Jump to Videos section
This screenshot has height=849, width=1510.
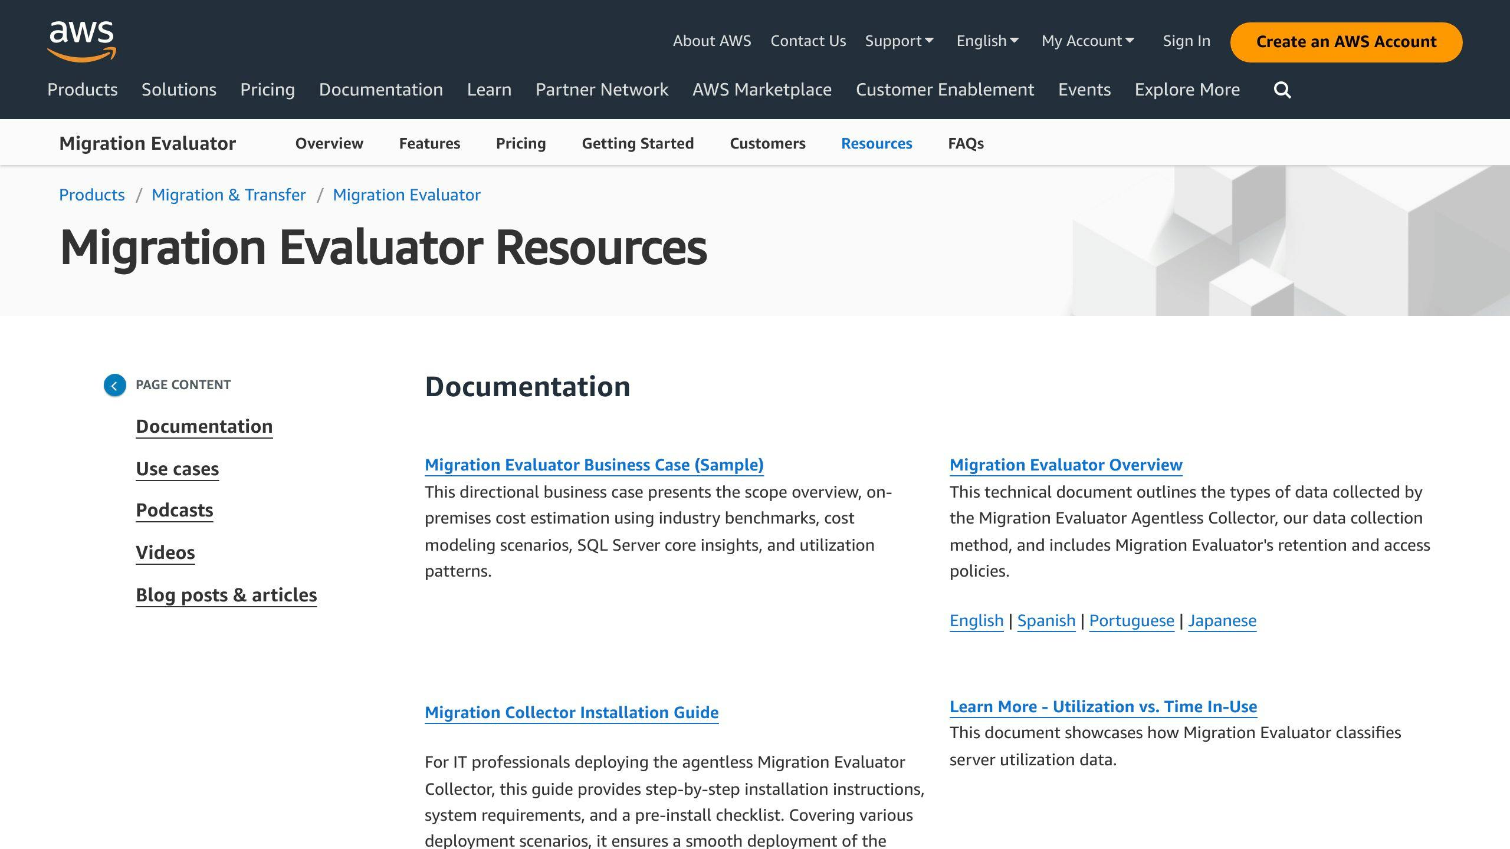(165, 552)
